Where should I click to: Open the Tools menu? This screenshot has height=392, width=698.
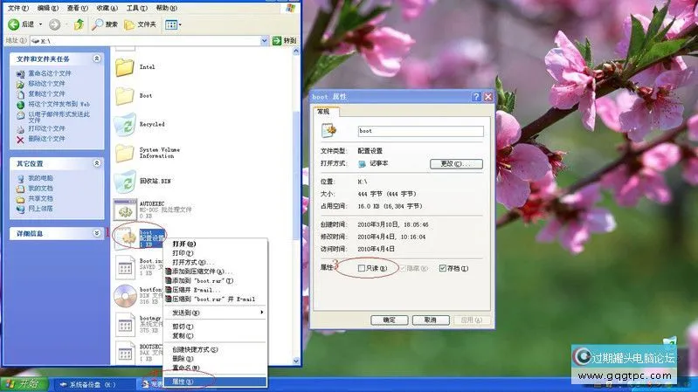click(x=136, y=8)
